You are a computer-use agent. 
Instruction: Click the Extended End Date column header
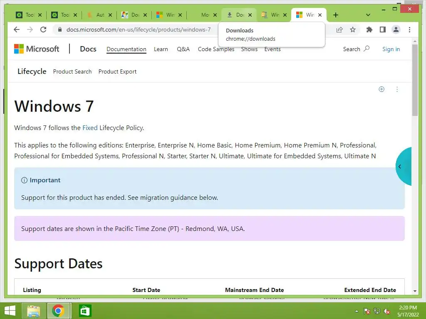point(370,290)
